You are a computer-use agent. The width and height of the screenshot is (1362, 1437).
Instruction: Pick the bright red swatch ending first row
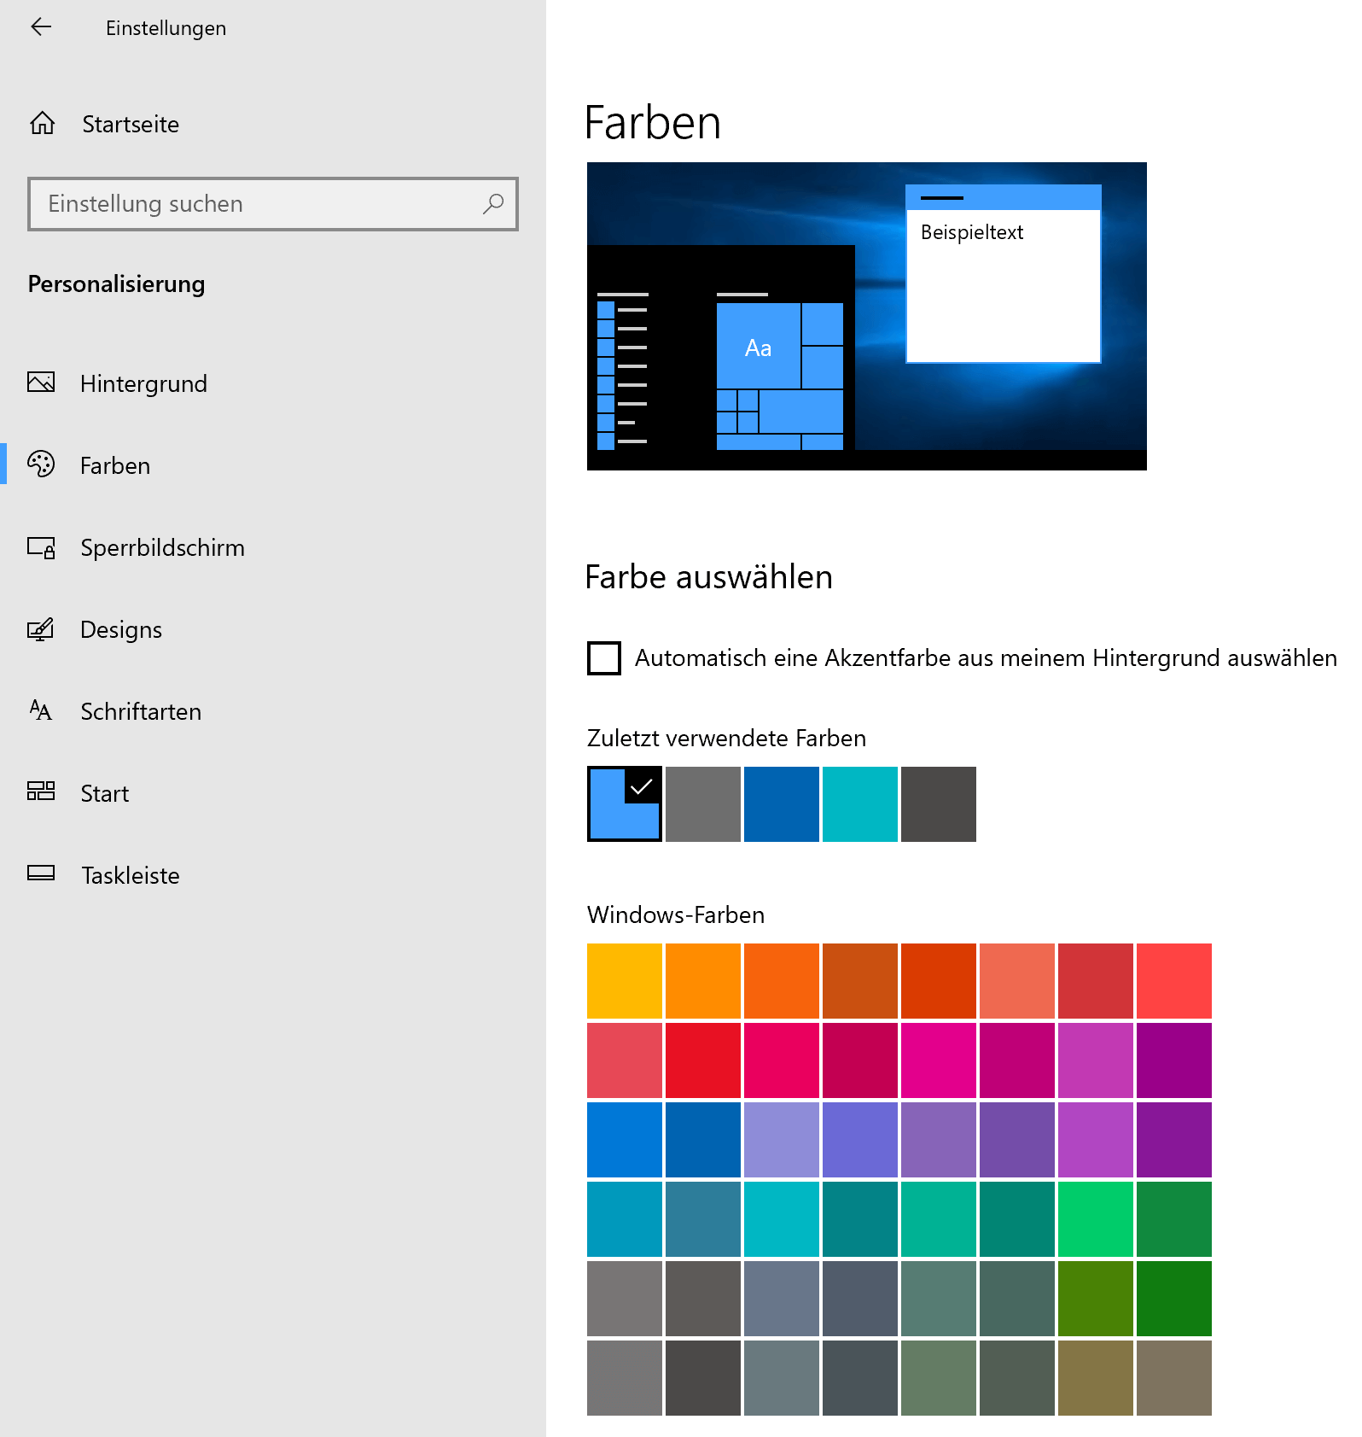1174,981
